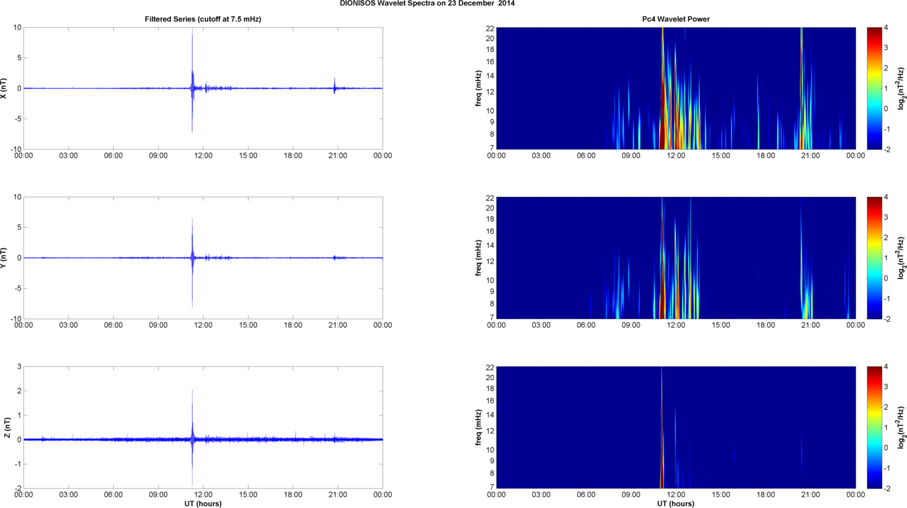Image resolution: width=907 pixels, height=508 pixels.
Task: Pick the top spectrogram's colorbar
Action: click(x=874, y=88)
